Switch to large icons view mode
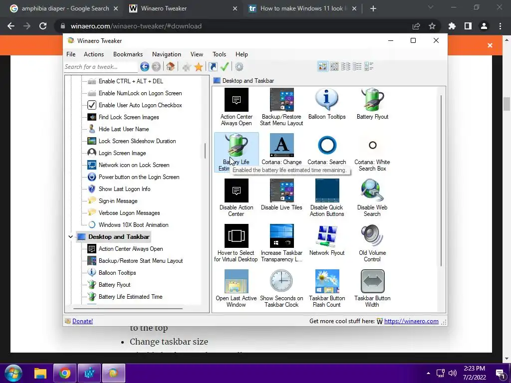 323,66
